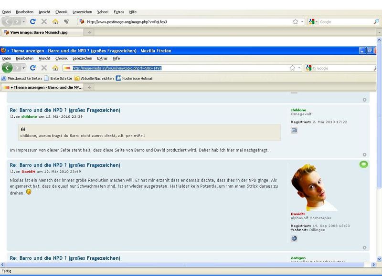
Task: Click the postimage.org address bar field
Action: coord(186,21)
